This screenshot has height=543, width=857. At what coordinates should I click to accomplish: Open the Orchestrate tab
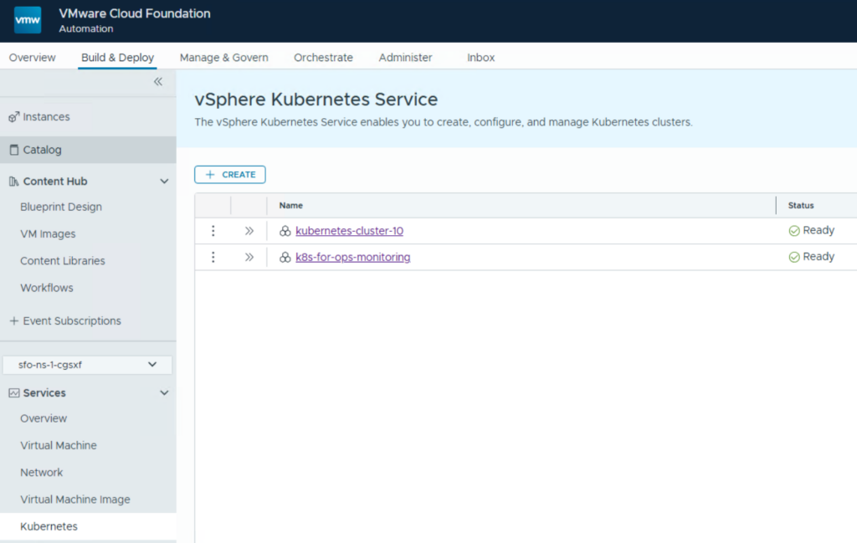[x=323, y=58]
